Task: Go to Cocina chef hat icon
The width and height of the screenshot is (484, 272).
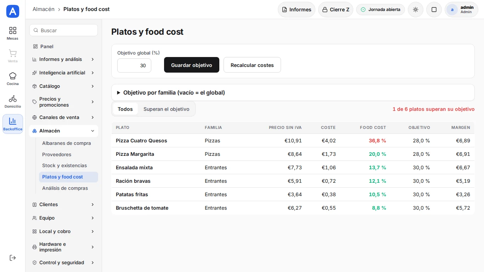Action: point(13,76)
